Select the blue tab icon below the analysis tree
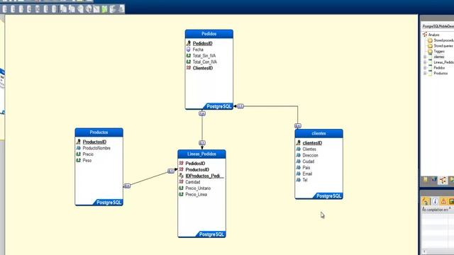 coord(434,180)
